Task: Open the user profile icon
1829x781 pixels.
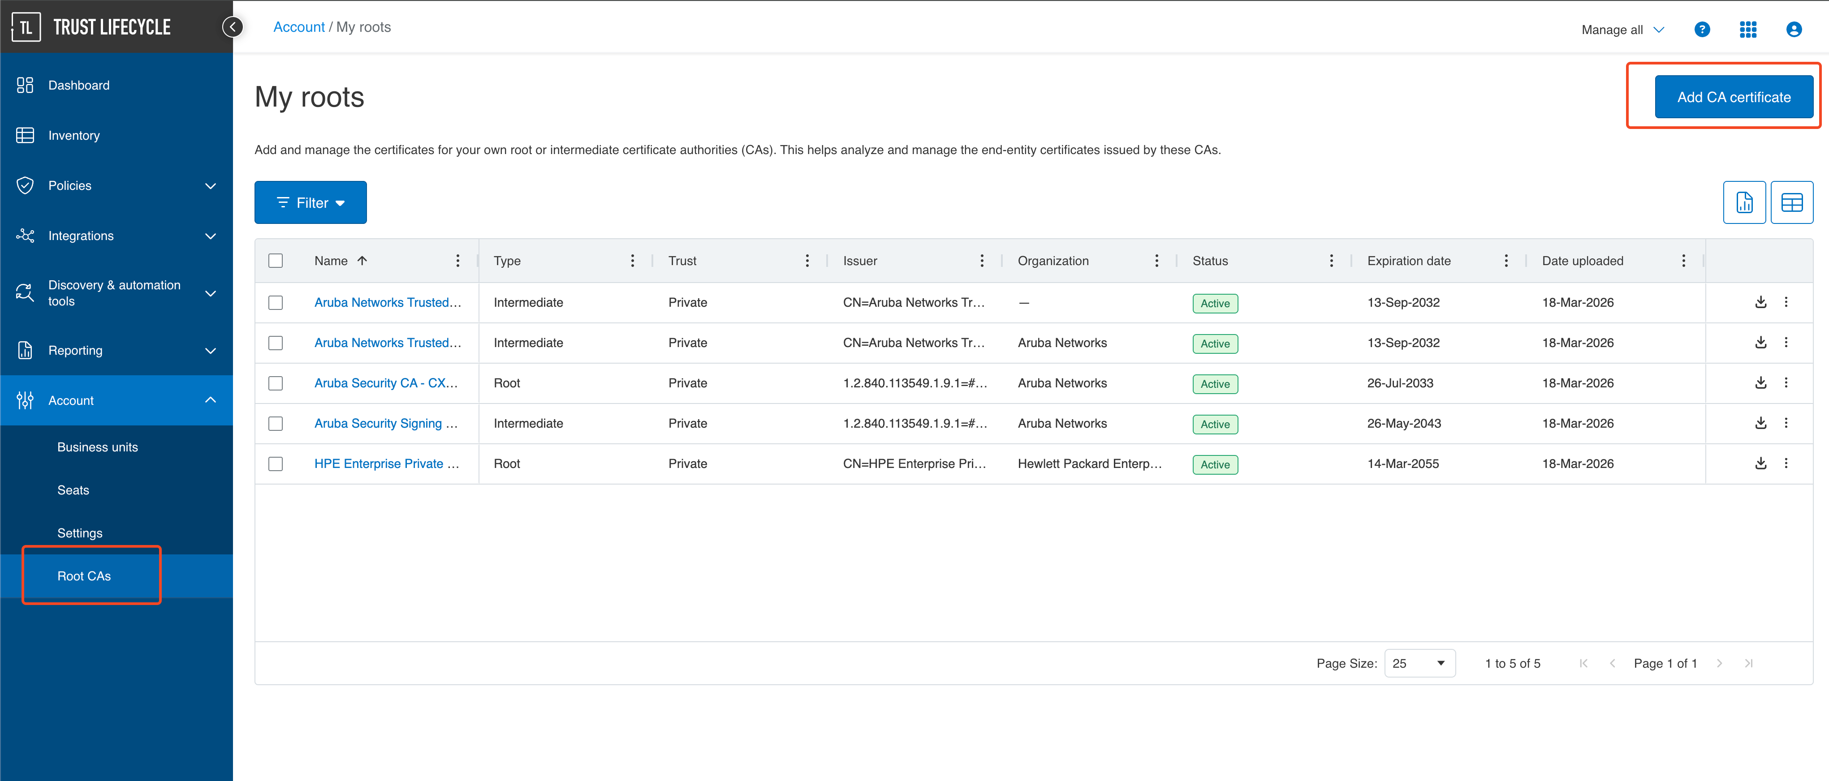Action: (1794, 29)
